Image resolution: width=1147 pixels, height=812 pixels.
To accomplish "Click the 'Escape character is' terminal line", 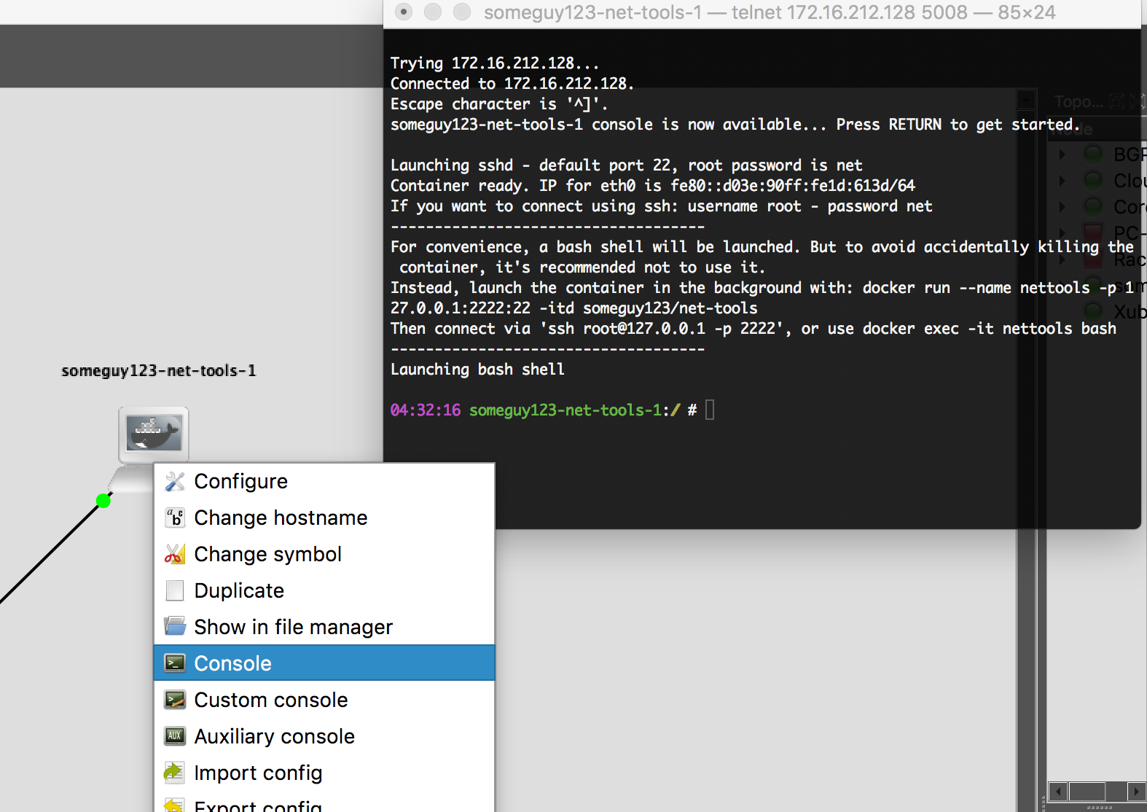I will 499,104.
